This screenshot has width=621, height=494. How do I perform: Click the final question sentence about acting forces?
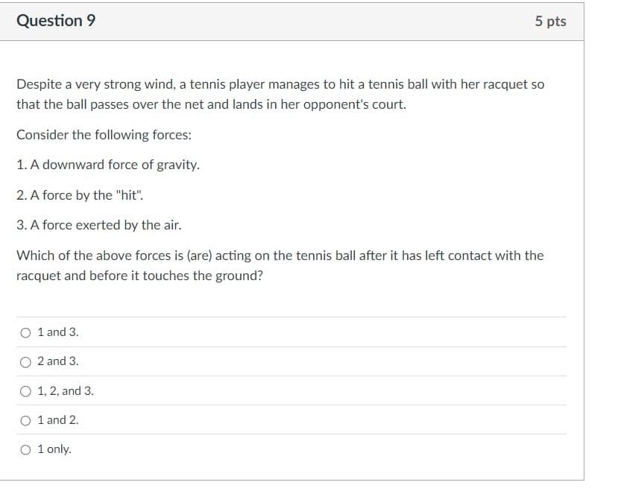tap(280, 265)
